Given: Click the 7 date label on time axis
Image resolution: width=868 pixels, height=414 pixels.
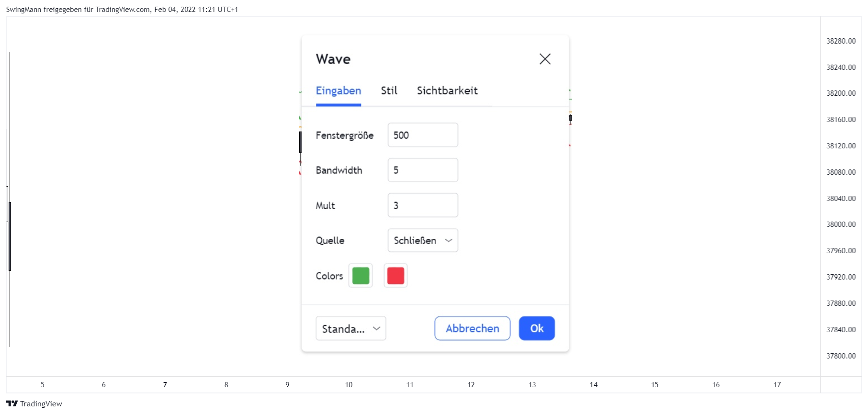Looking at the screenshot, I should pos(165,385).
